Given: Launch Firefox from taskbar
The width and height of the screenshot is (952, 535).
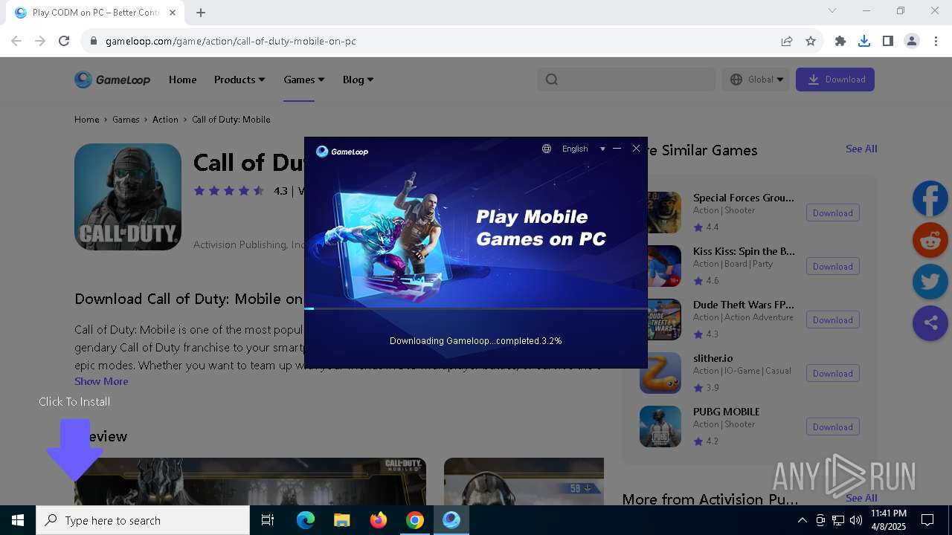Looking at the screenshot, I should (378, 520).
